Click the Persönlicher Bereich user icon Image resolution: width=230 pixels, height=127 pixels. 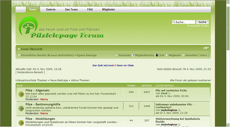coord(19,55)
